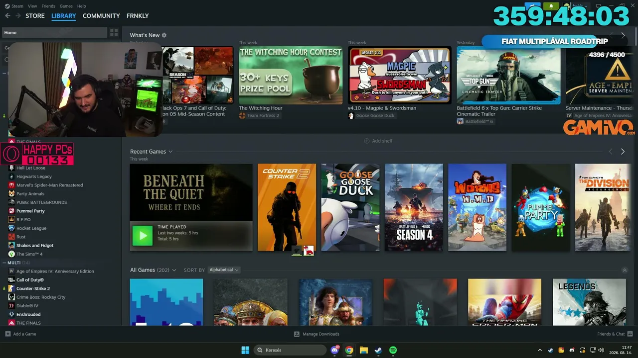Open the Goose Goose Duck recent game cover

pos(350,207)
